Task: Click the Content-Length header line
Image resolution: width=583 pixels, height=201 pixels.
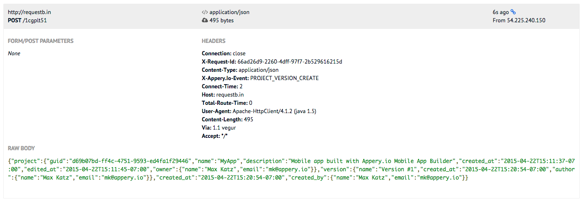Action: tap(227, 120)
